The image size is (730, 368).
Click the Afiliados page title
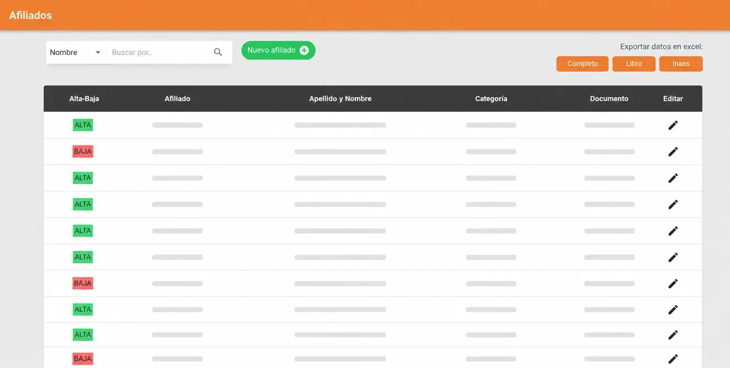pos(30,15)
